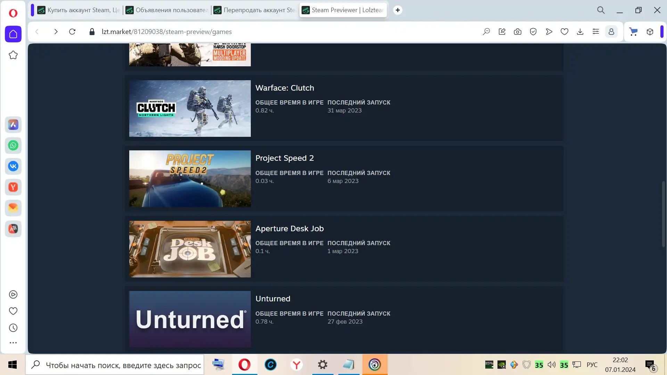Open shopping cart extension icon
The height and width of the screenshot is (375, 667).
coord(634,32)
